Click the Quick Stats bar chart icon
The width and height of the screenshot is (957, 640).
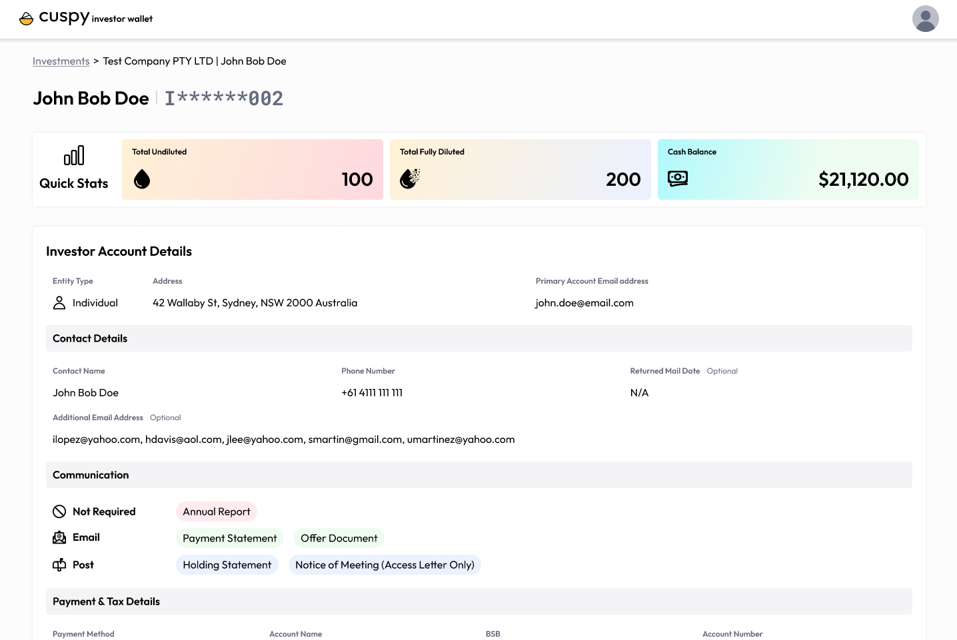pyautogui.click(x=74, y=155)
